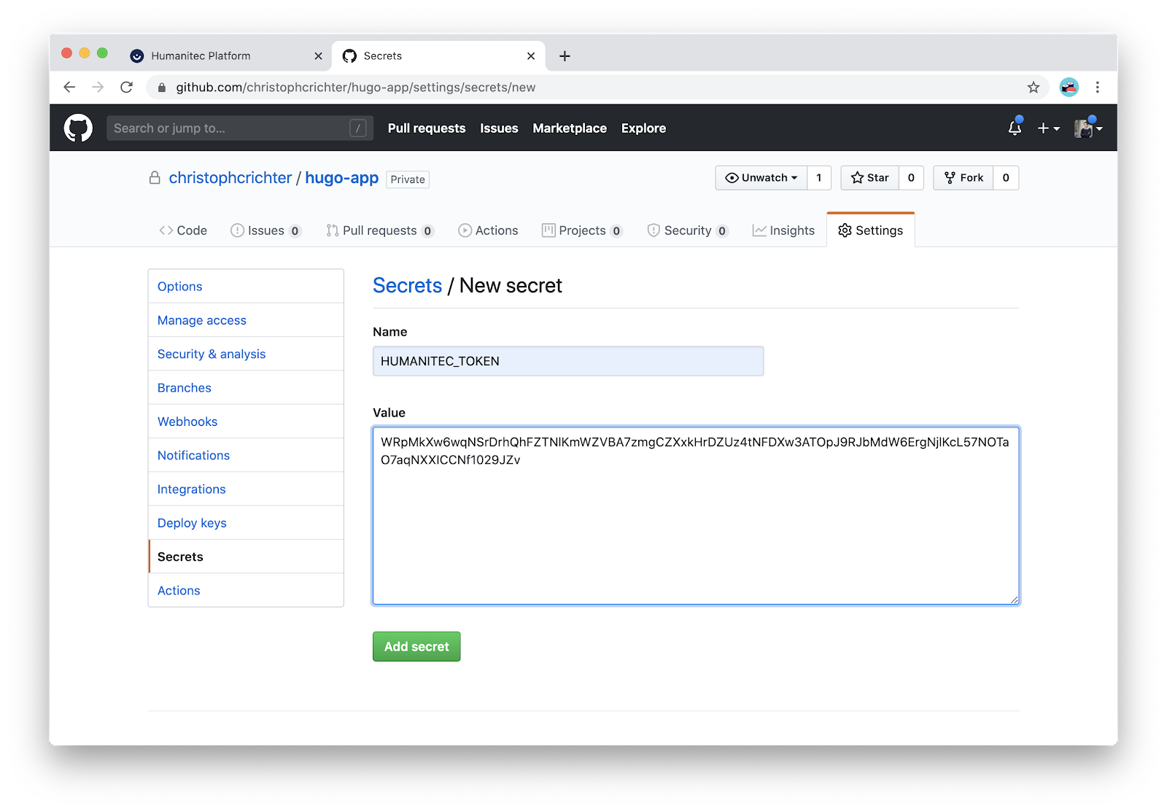Select Secrets in settings sidebar

246,556
